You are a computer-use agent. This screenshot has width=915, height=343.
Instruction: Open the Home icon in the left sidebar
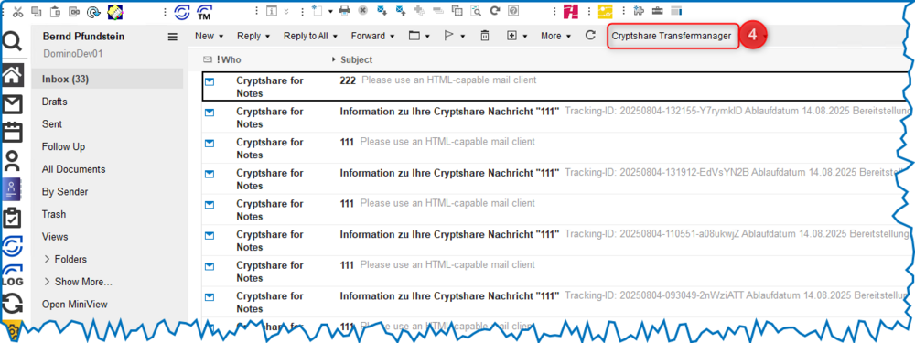click(x=13, y=75)
